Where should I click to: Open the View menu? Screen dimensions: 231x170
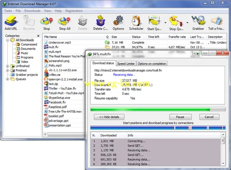(x=47, y=11)
